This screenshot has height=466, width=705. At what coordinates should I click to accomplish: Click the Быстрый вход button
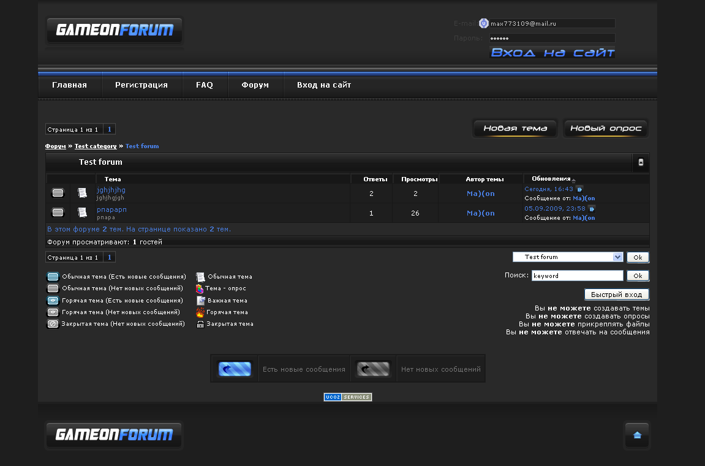pyautogui.click(x=616, y=295)
